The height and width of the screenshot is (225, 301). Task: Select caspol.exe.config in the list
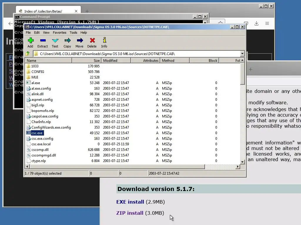pyautogui.click(x=45, y=116)
